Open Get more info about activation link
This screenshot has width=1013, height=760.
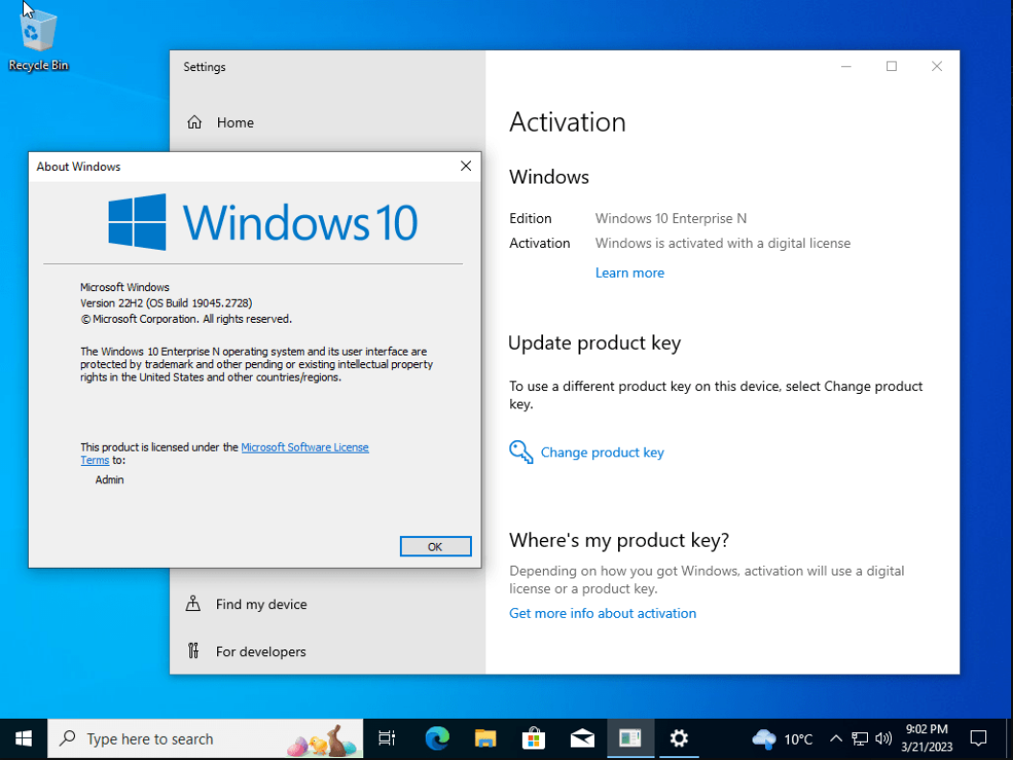[603, 613]
